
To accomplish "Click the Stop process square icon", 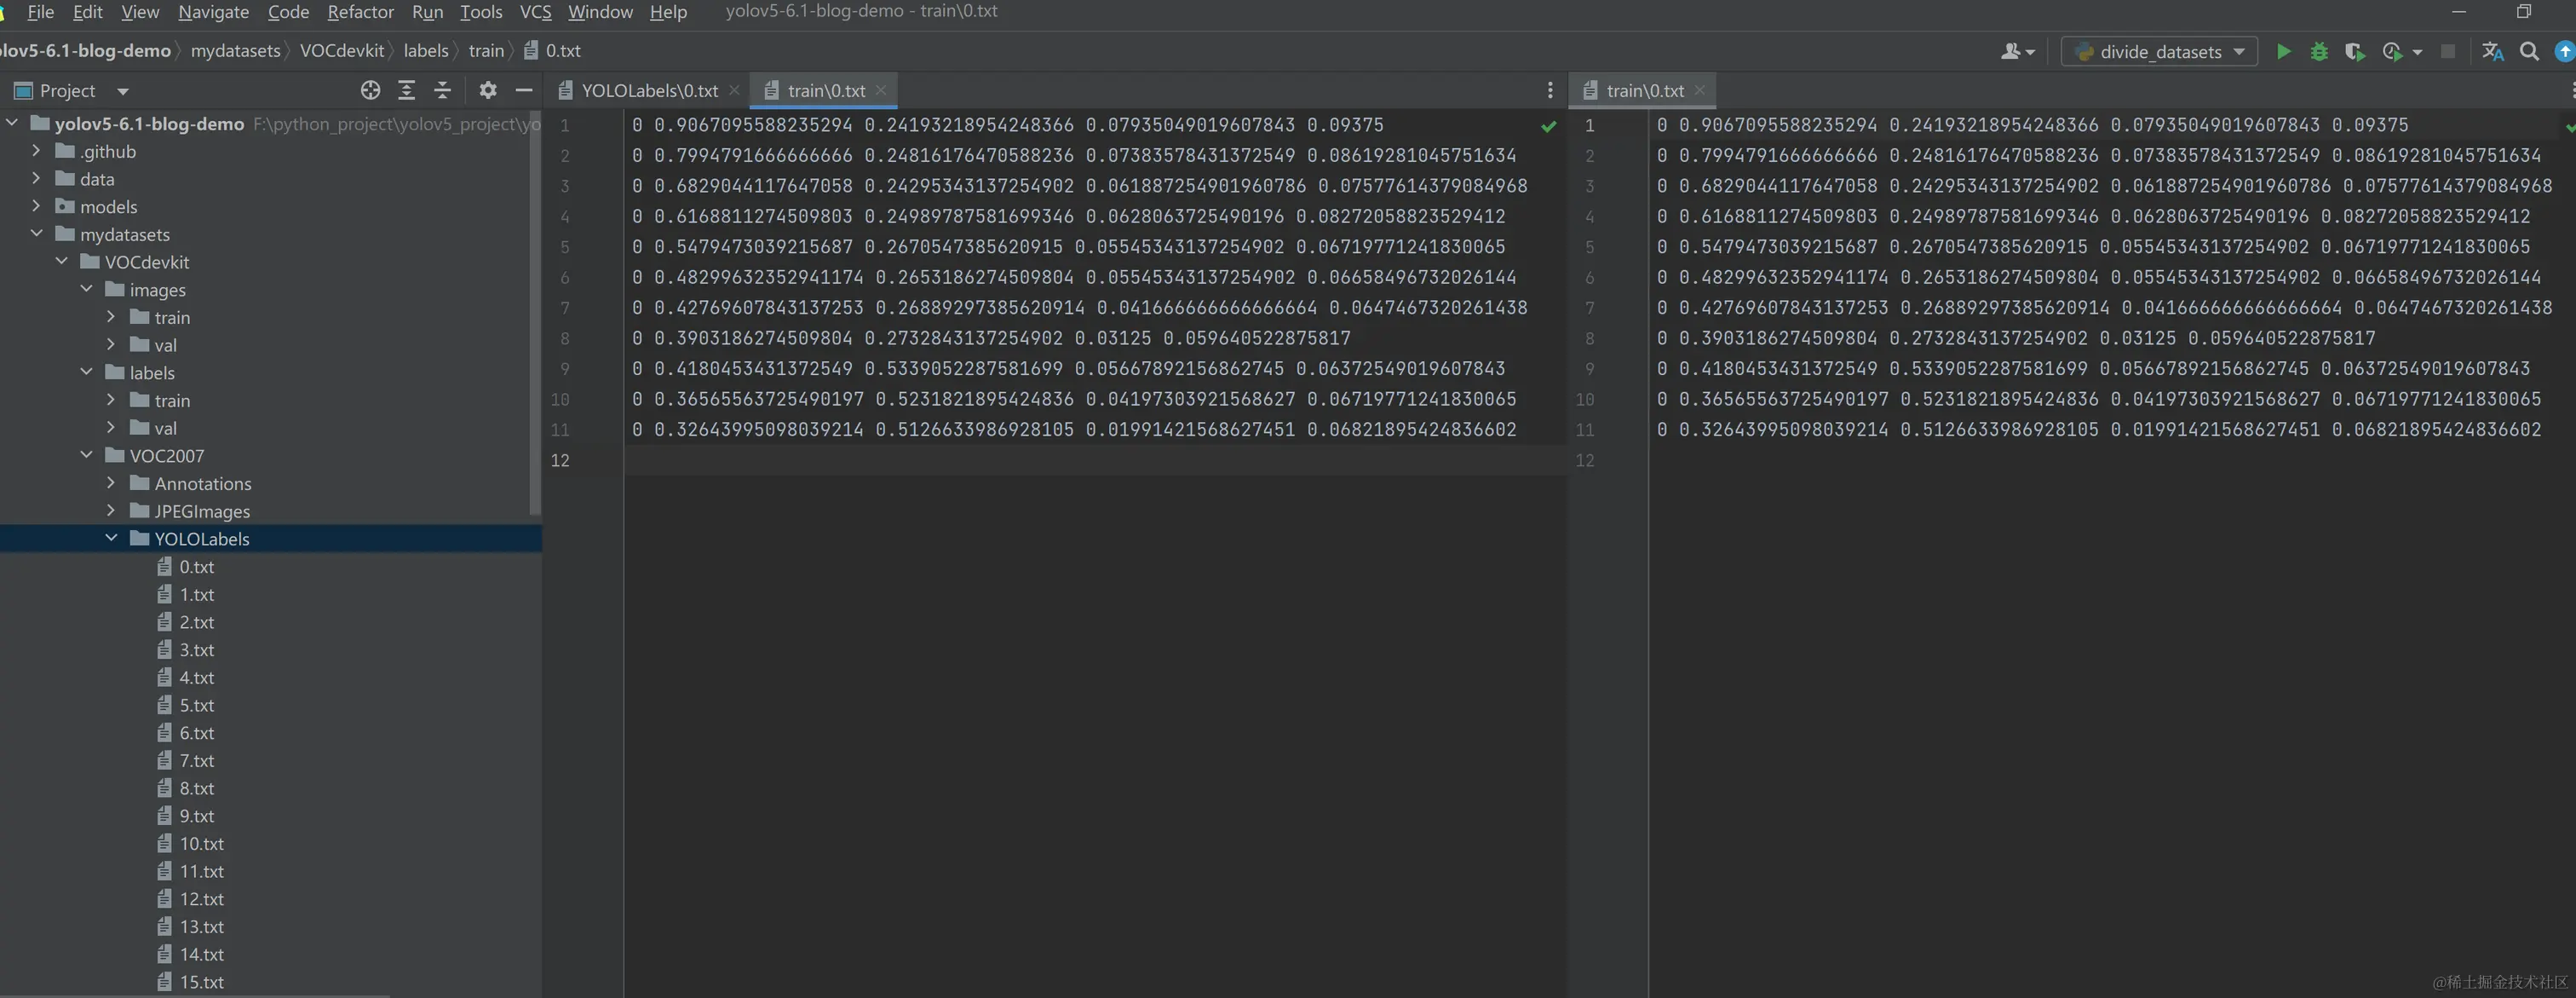I will [2448, 52].
